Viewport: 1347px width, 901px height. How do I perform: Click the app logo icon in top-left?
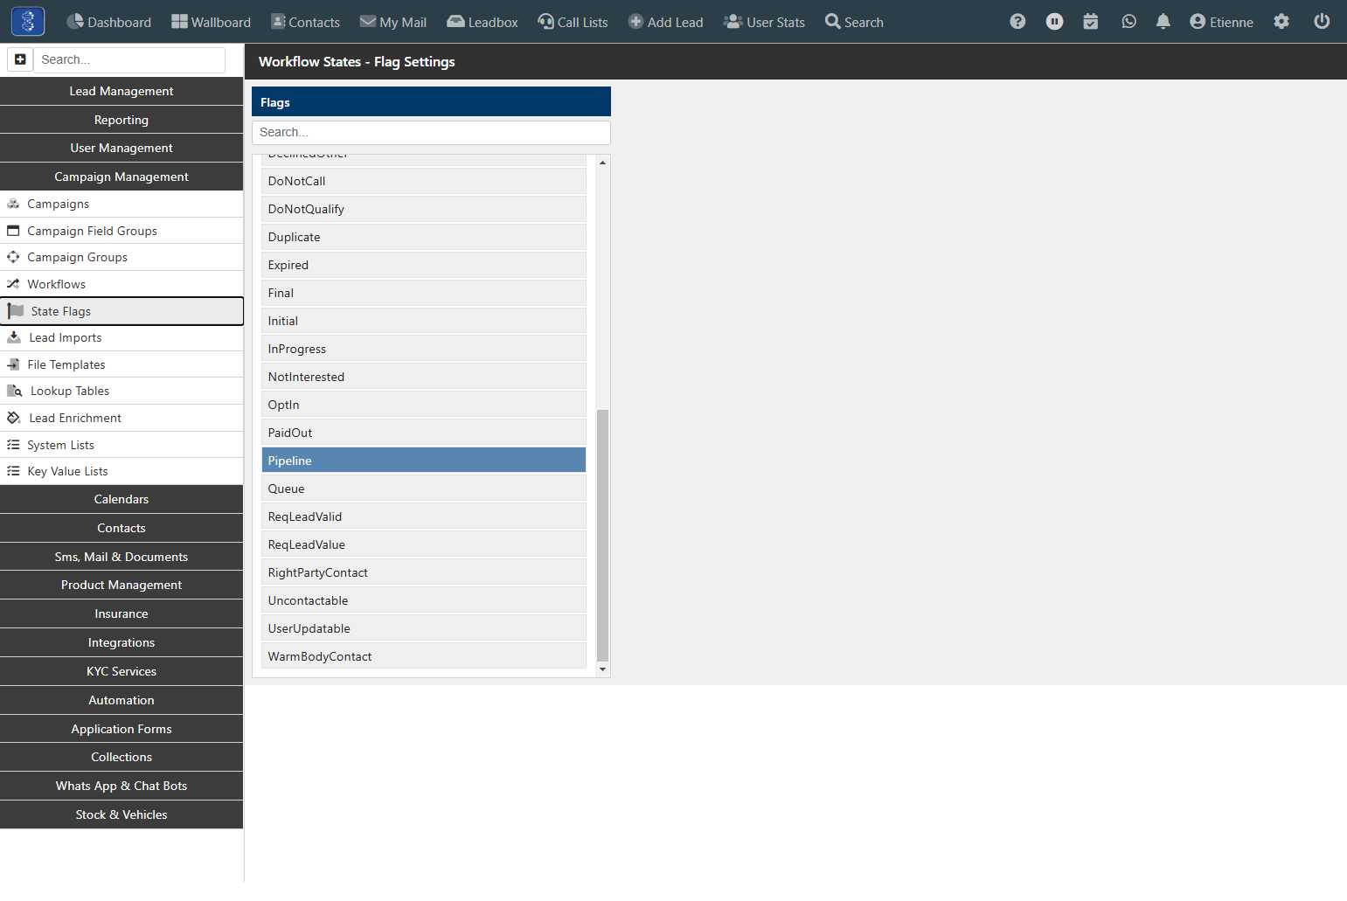click(28, 21)
